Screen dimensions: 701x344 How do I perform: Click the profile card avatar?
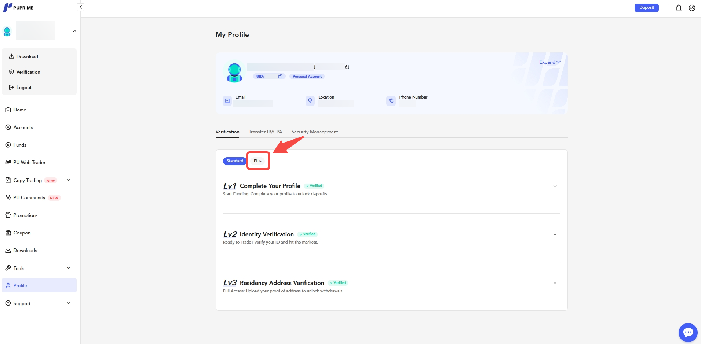[x=234, y=72]
